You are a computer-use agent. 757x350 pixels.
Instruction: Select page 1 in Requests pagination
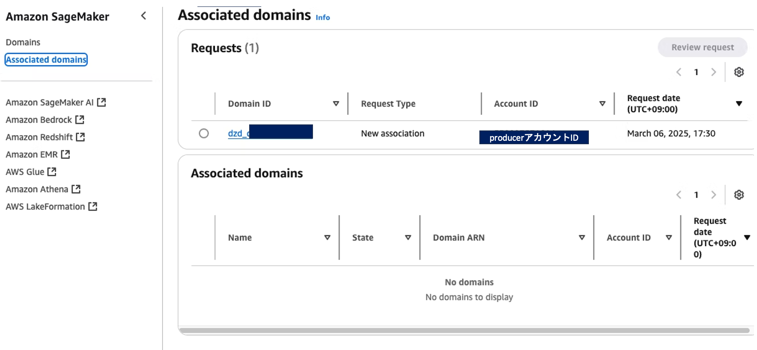[x=696, y=72]
